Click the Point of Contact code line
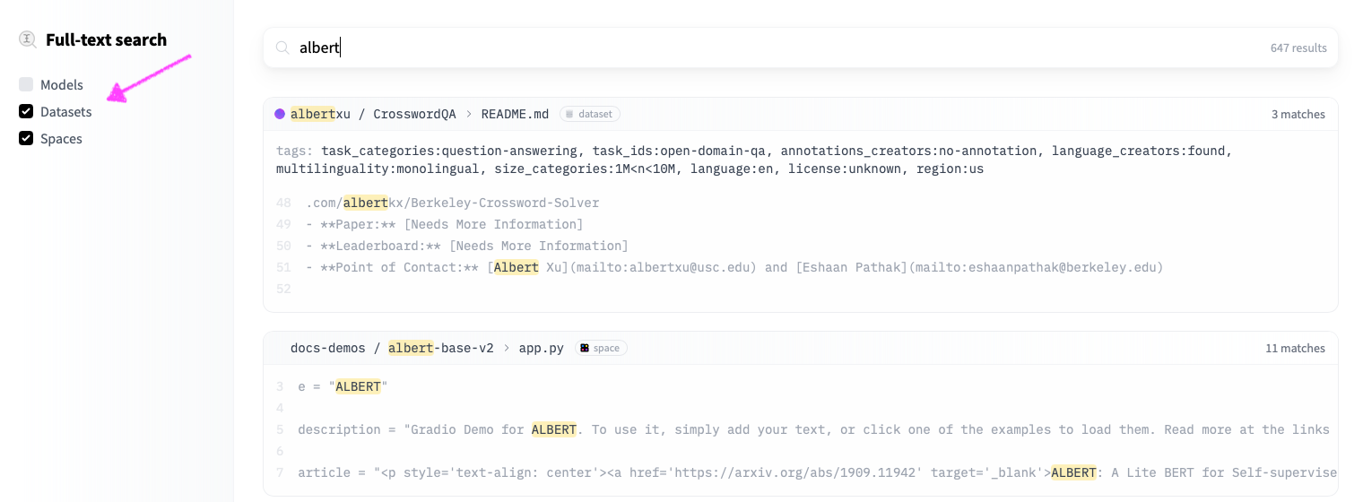 pos(734,267)
